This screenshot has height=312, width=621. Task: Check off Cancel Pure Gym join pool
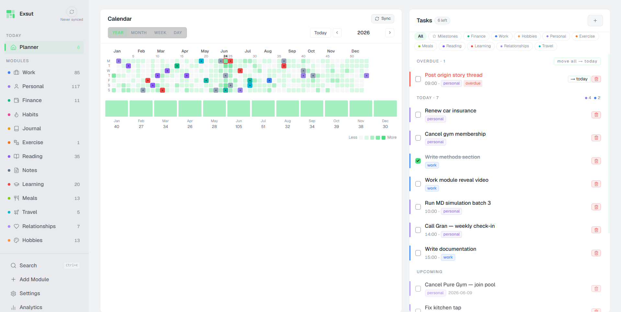pos(418,288)
